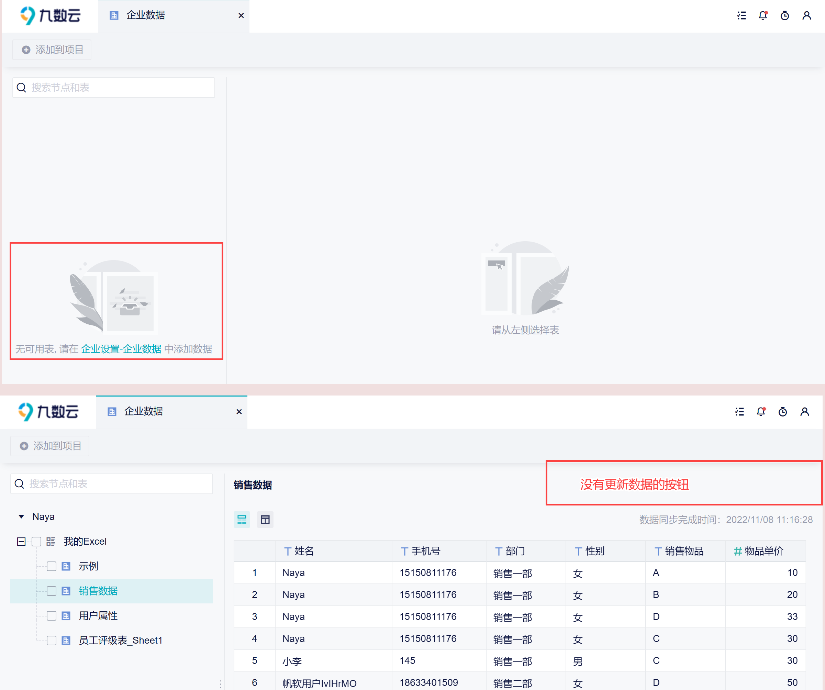This screenshot has height=690, width=825.
Task: Switch to table structure view icon
Action: (x=265, y=520)
